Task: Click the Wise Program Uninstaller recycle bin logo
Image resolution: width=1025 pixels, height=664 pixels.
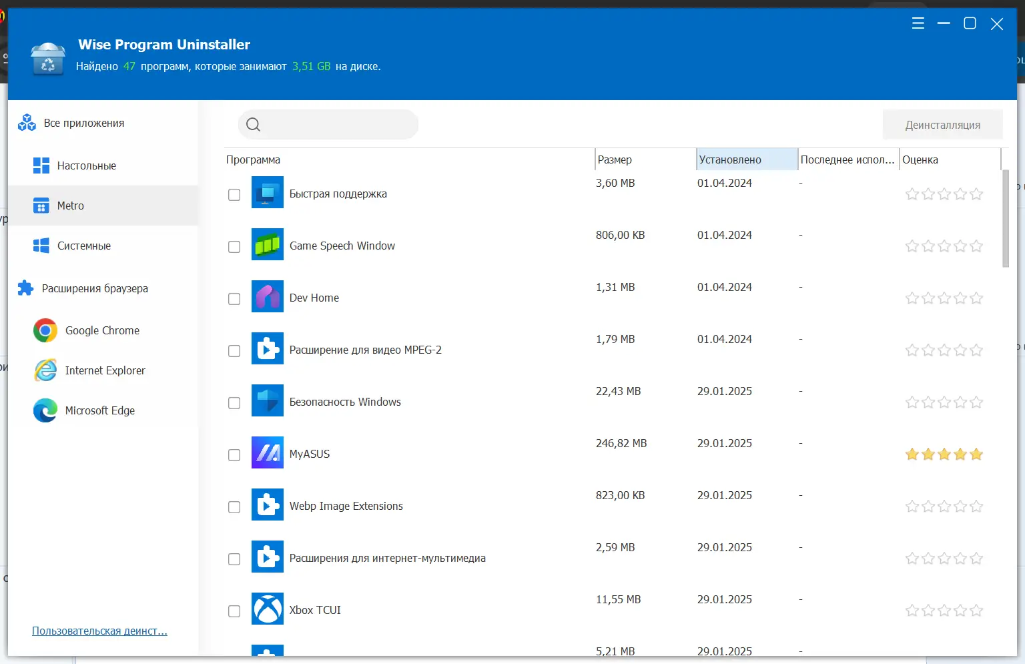Action: (48, 59)
